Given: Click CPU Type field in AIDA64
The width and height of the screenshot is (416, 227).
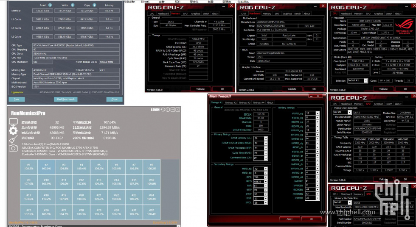Looking at the screenshot, I should click(76, 45).
